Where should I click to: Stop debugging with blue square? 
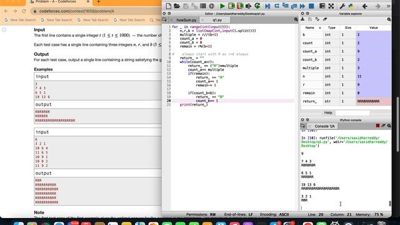(311, 6)
